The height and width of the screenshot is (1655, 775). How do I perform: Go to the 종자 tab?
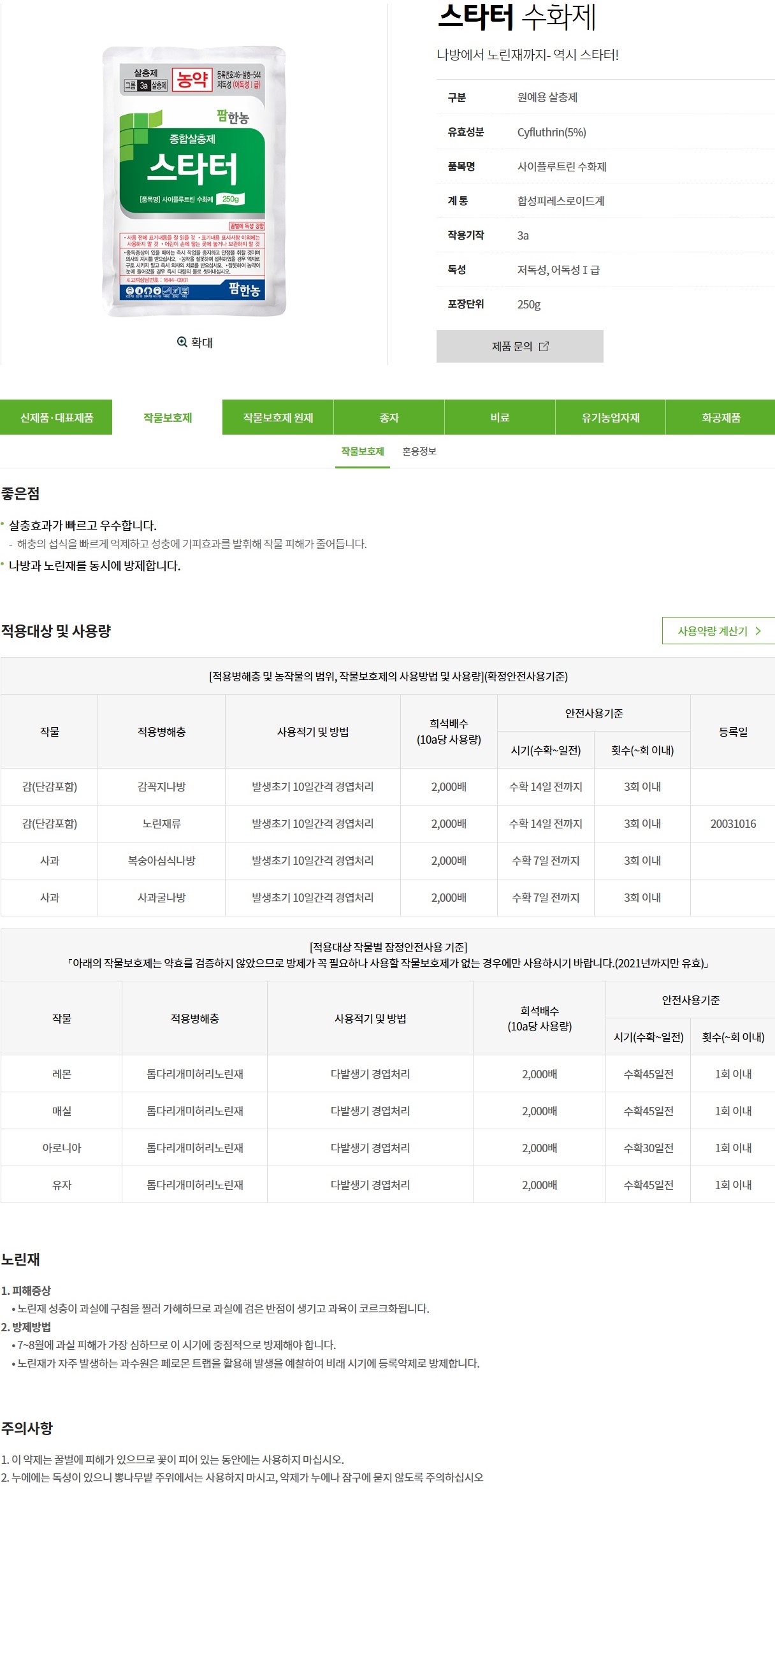click(x=389, y=417)
